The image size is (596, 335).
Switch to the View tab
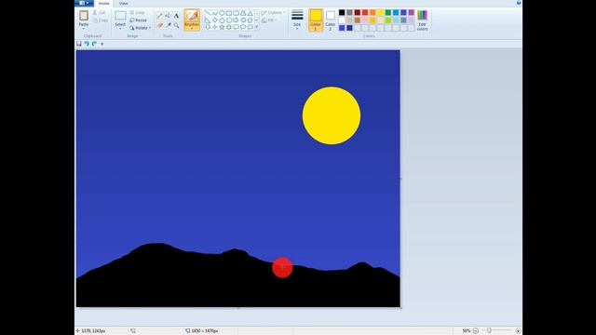pyautogui.click(x=124, y=4)
